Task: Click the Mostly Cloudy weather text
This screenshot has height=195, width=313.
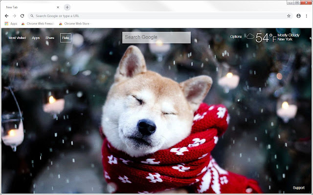Action: (x=288, y=35)
